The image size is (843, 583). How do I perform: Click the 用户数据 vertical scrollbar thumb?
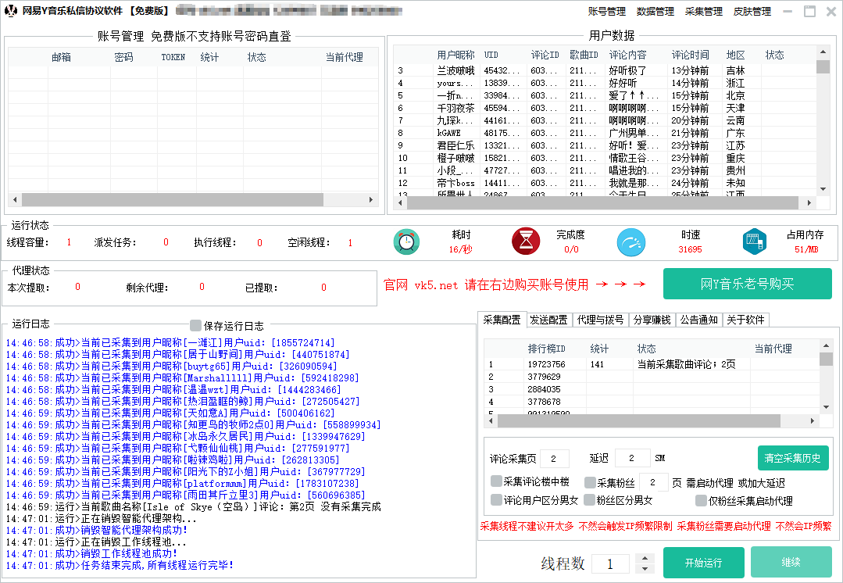tap(823, 66)
